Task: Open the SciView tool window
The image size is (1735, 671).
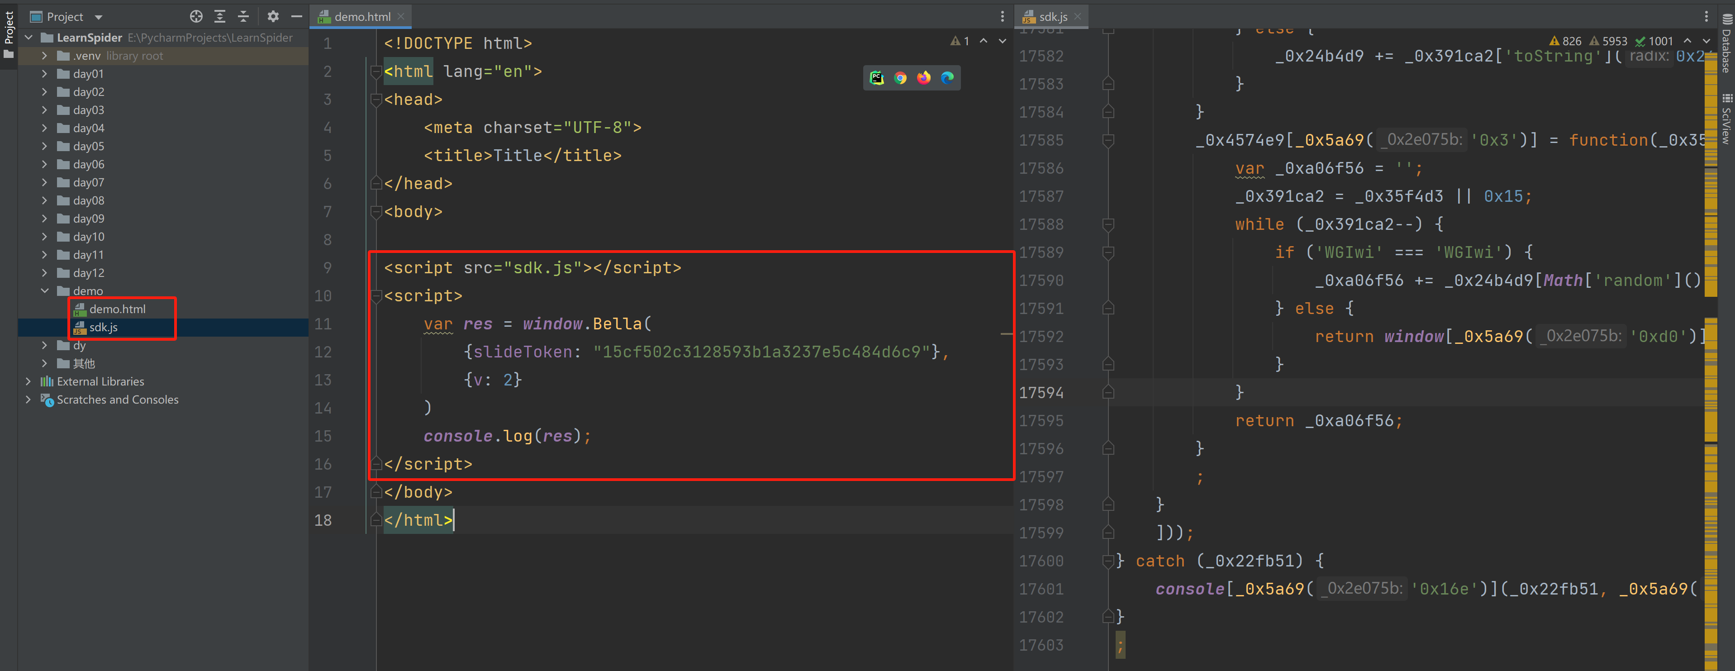Action: (x=1727, y=119)
